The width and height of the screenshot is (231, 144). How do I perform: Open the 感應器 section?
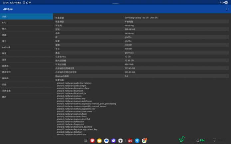pos(27,66)
